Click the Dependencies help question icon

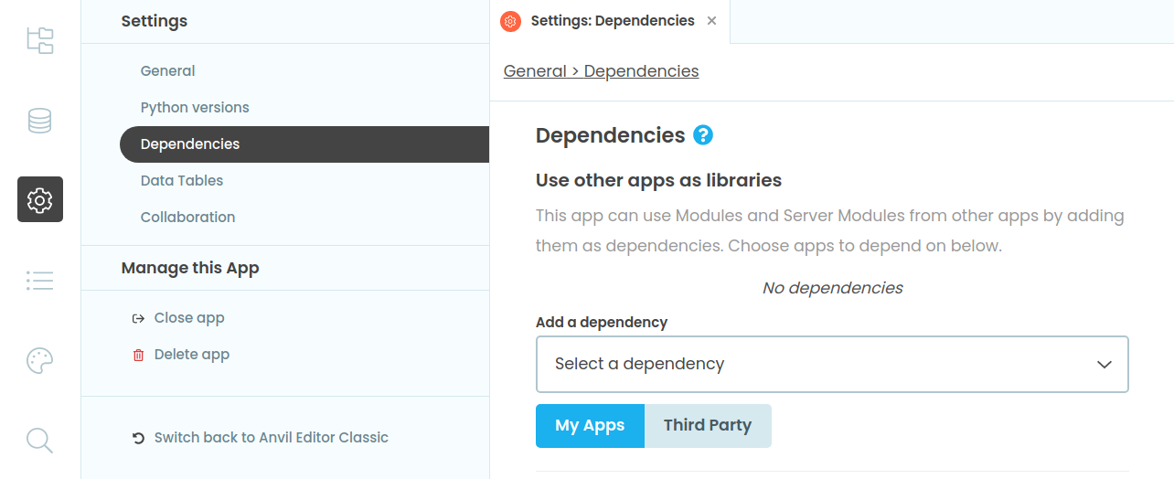point(703,135)
